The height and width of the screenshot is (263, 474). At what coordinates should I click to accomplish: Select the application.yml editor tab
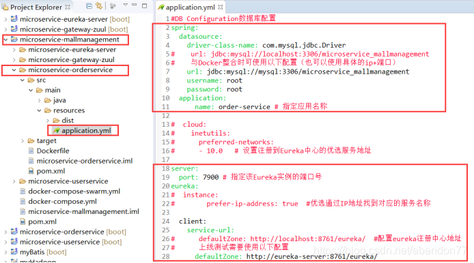190,7
